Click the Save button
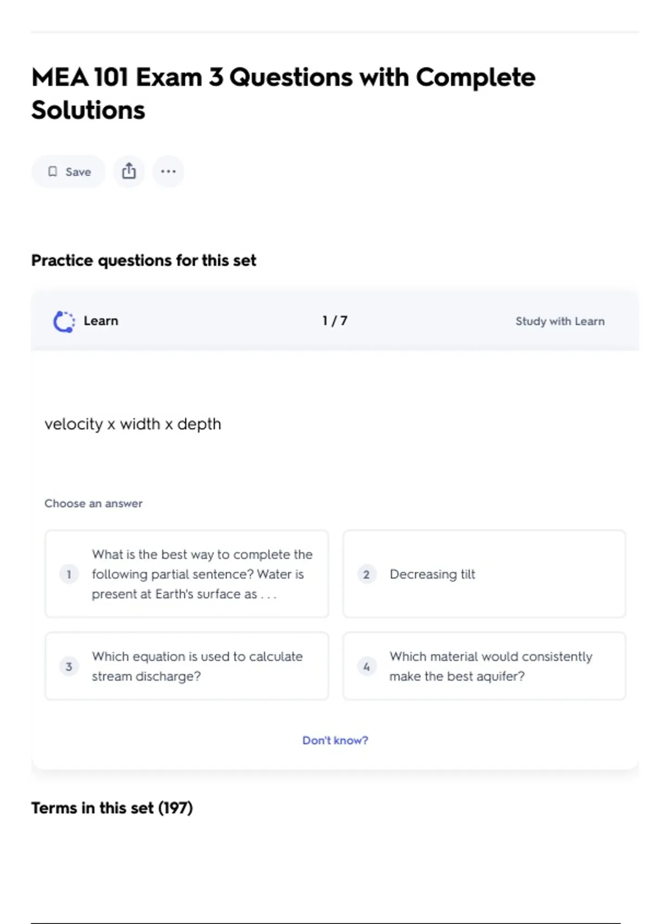The image size is (652, 924). point(68,171)
